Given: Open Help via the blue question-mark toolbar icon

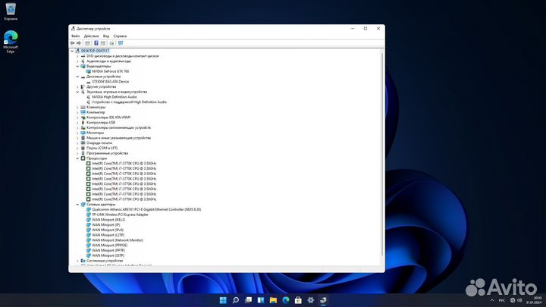Looking at the screenshot, I should [x=96, y=43].
